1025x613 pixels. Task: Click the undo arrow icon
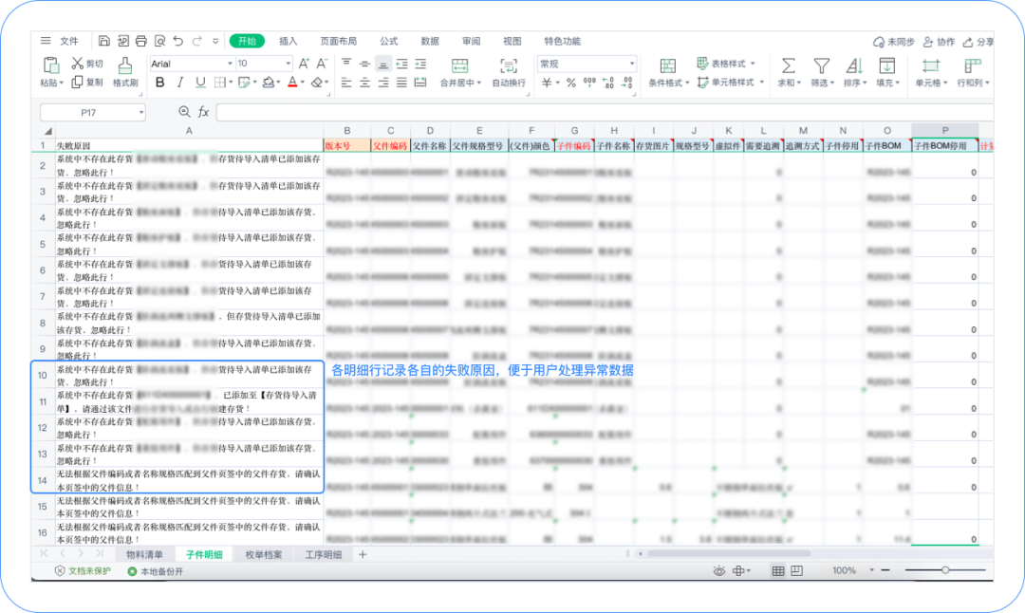(178, 41)
